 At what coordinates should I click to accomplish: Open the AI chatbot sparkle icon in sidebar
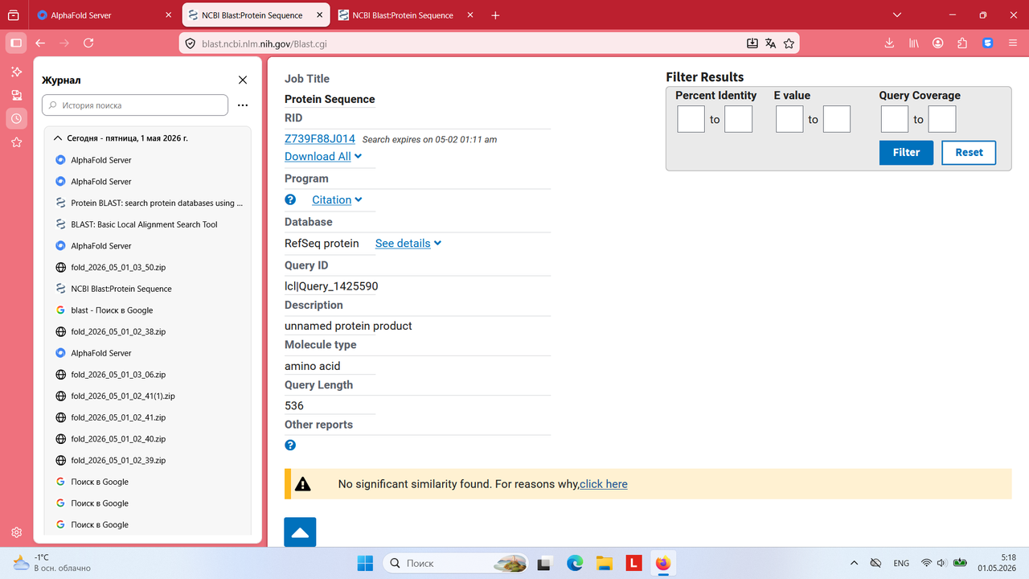coord(16,72)
